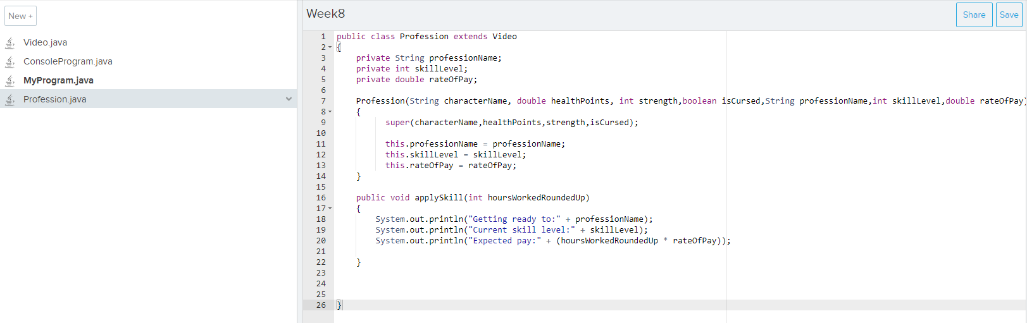Click the Share button
This screenshot has width=1027, height=323.
pyautogui.click(x=974, y=15)
